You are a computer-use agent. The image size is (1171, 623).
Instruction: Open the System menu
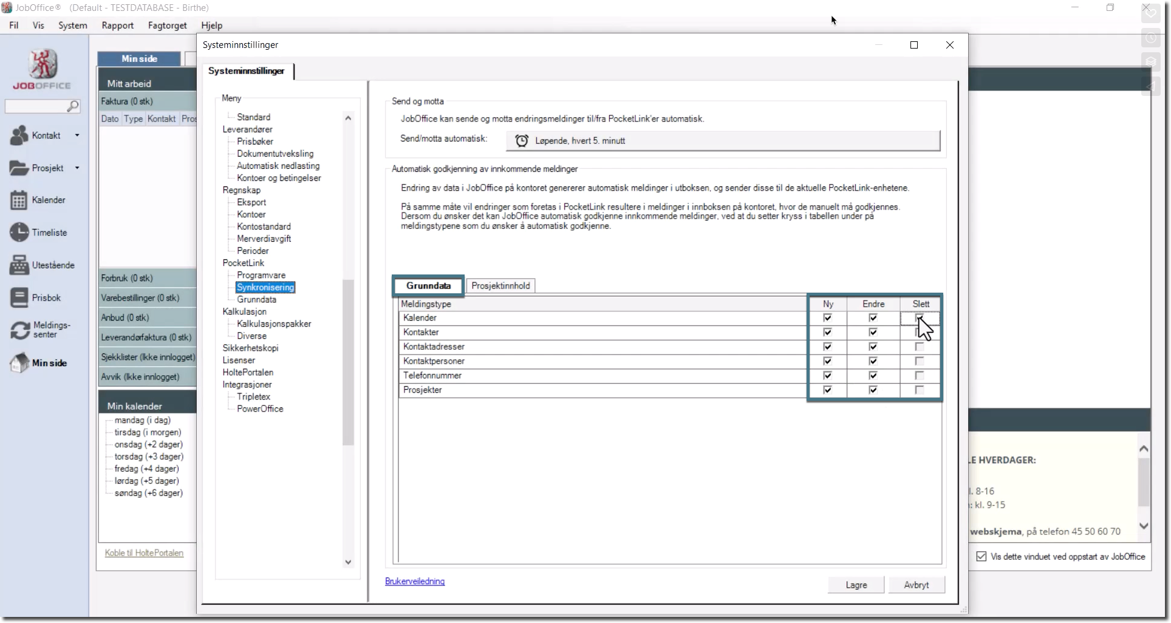pos(73,26)
